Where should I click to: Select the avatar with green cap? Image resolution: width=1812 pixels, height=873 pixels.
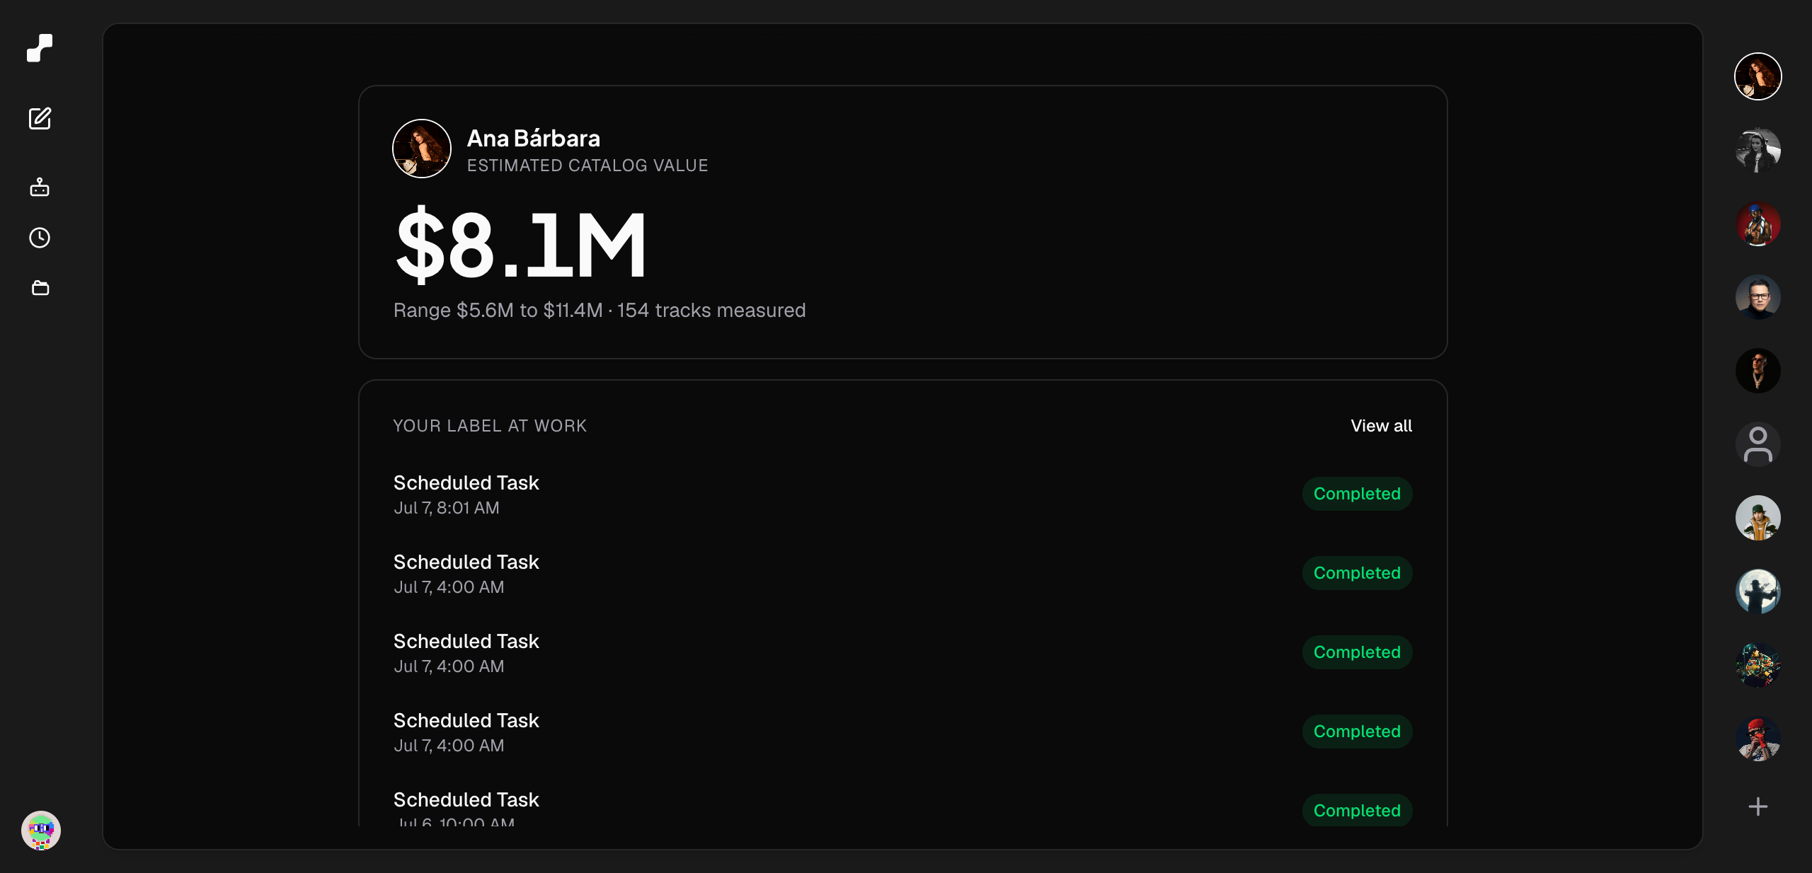[x=1757, y=518]
